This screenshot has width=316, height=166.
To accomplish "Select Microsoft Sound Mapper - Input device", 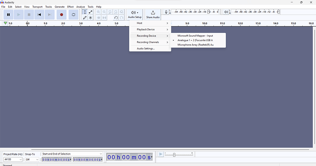I will tap(195, 36).
